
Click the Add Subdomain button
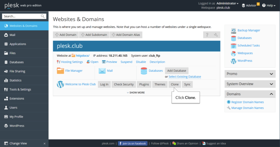click(94, 35)
